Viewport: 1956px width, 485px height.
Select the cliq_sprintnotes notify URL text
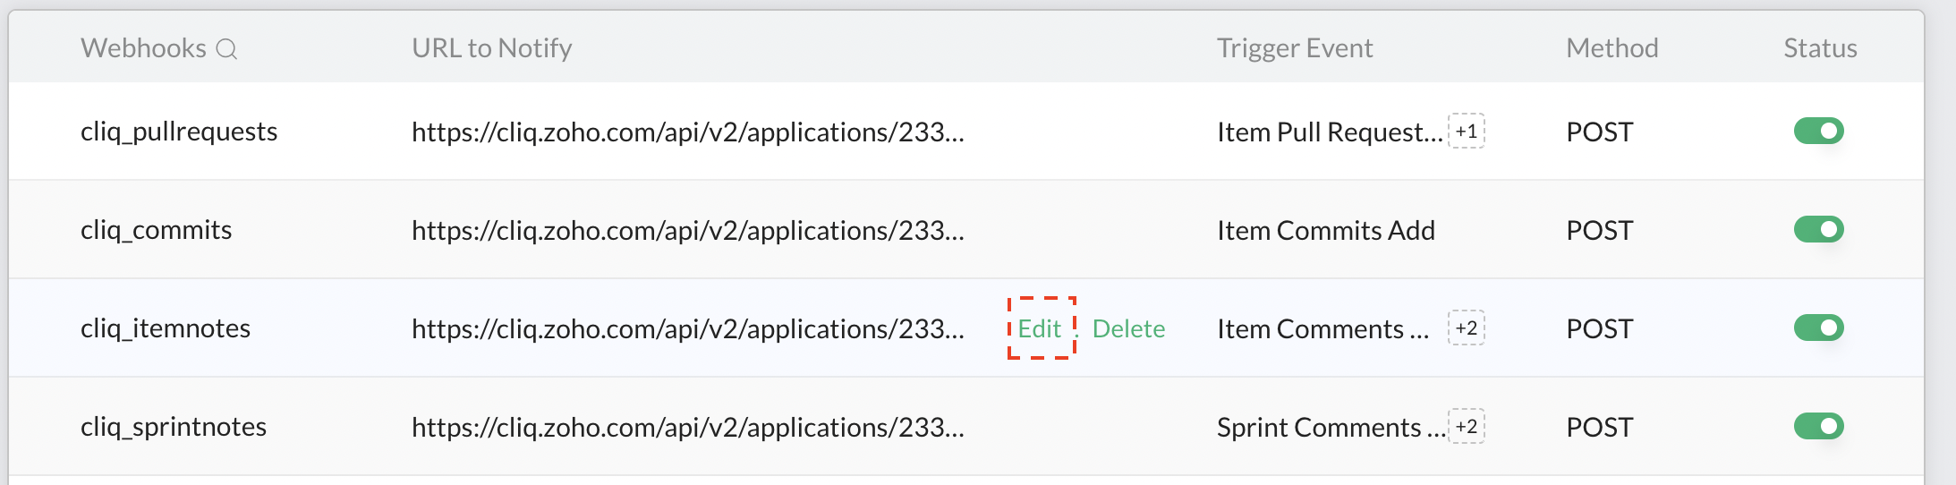point(688,427)
